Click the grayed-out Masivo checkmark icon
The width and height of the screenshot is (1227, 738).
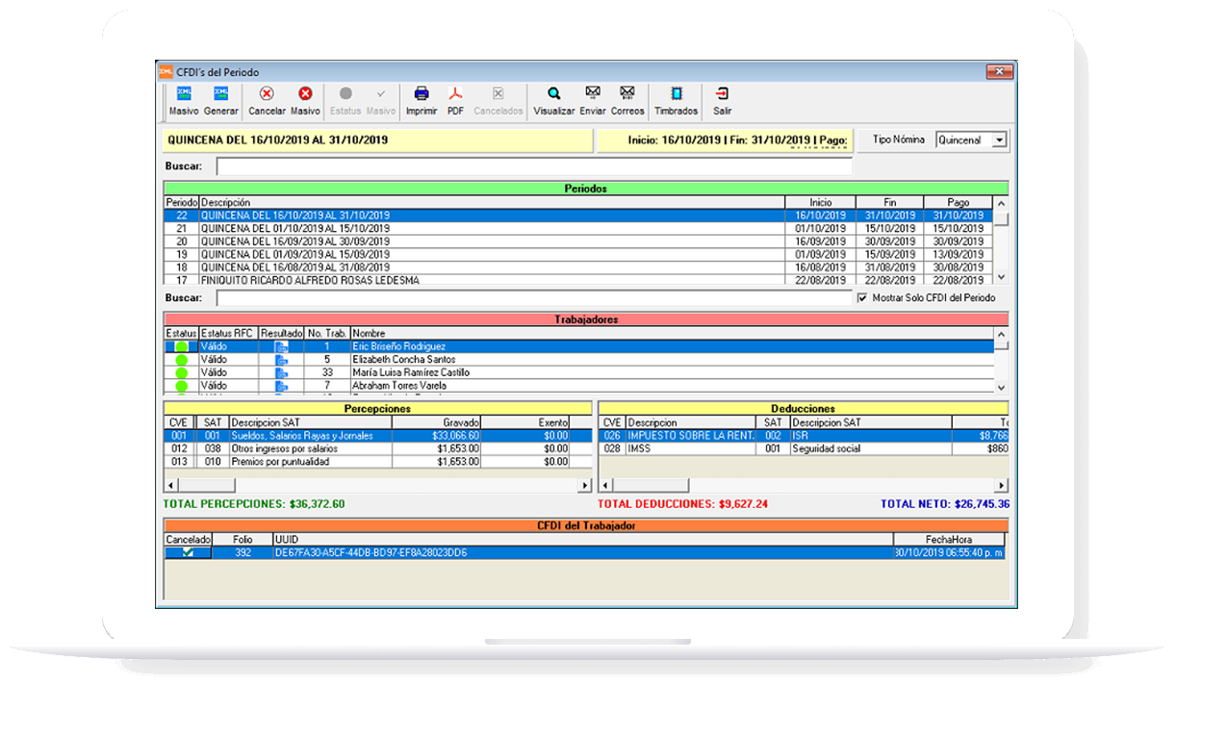click(x=381, y=93)
